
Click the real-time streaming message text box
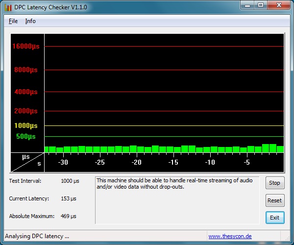pyautogui.click(x=177, y=200)
